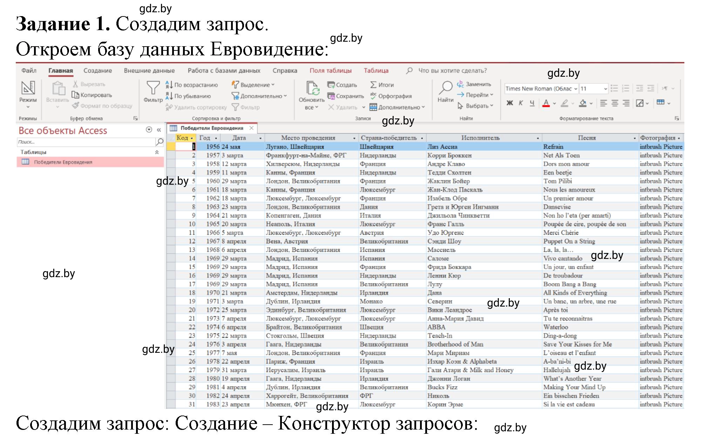This screenshot has height=439, width=704.
Task: Open font name Times New Roman dropdown
Action: (x=576, y=89)
